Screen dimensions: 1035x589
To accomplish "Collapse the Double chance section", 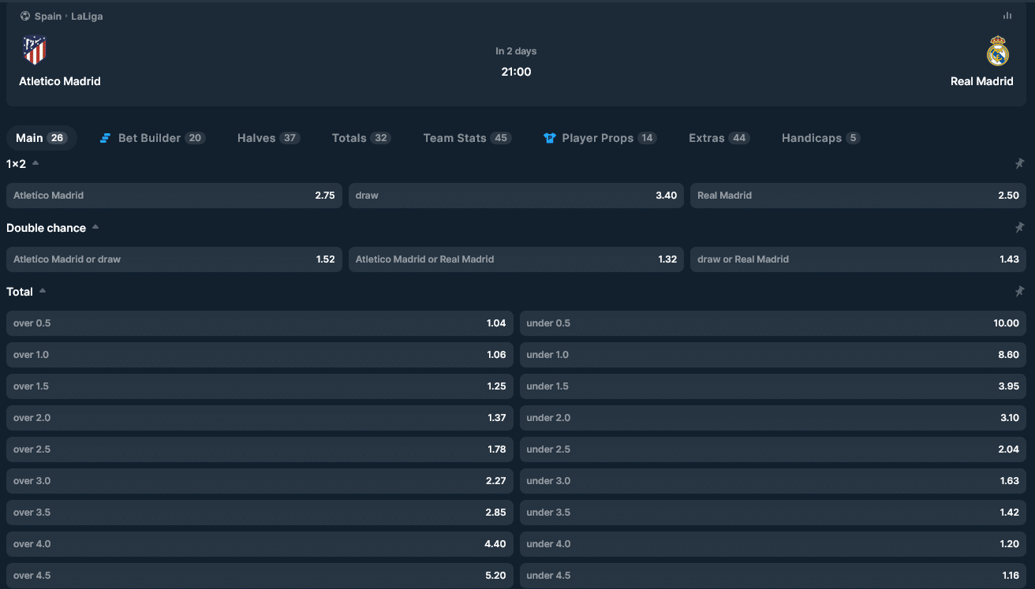I will 95,227.
